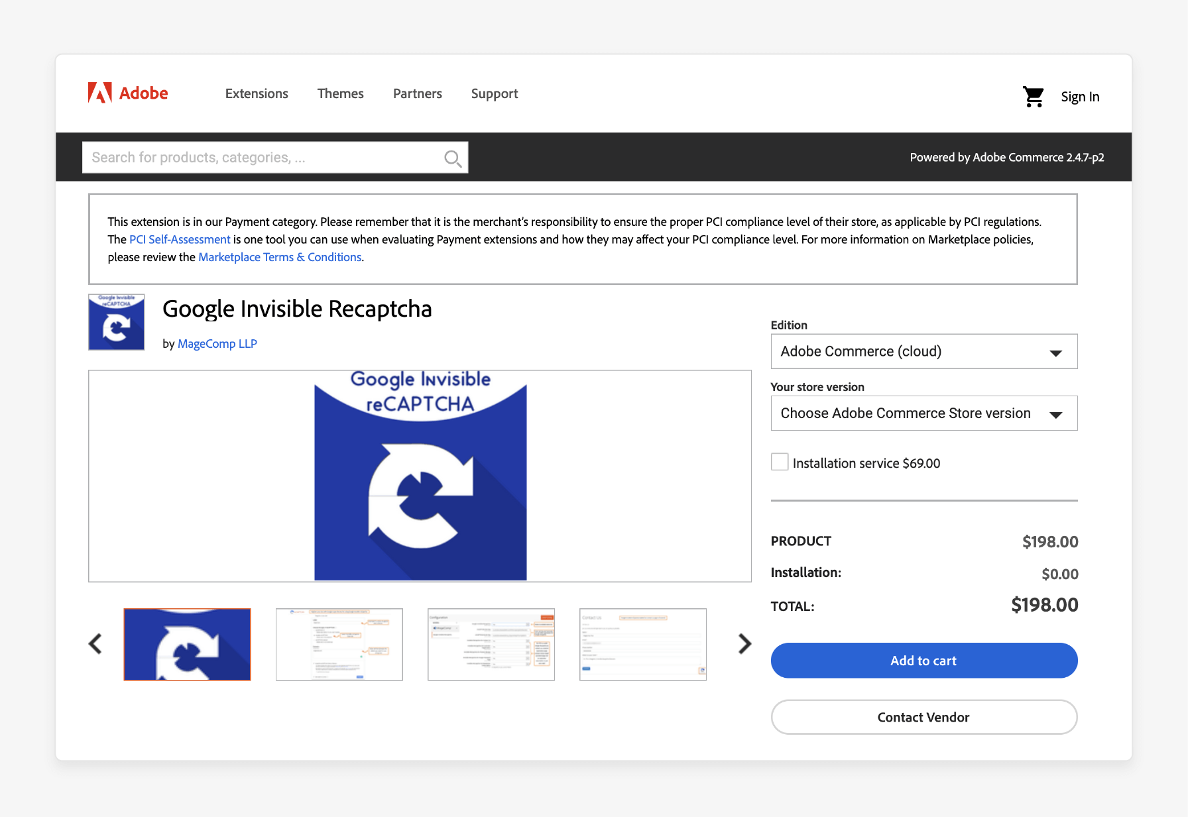Open the Your store version dropdown

coord(924,413)
